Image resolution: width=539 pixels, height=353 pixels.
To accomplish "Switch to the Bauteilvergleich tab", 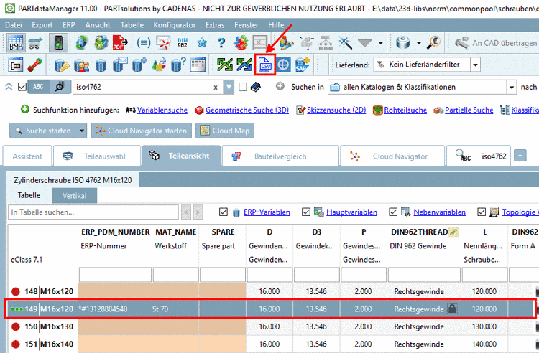I will (x=280, y=156).
